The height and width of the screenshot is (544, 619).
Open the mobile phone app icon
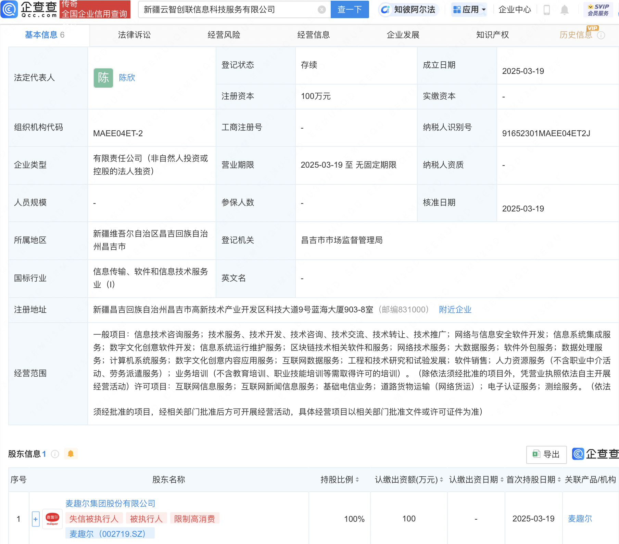pos(547,10)
